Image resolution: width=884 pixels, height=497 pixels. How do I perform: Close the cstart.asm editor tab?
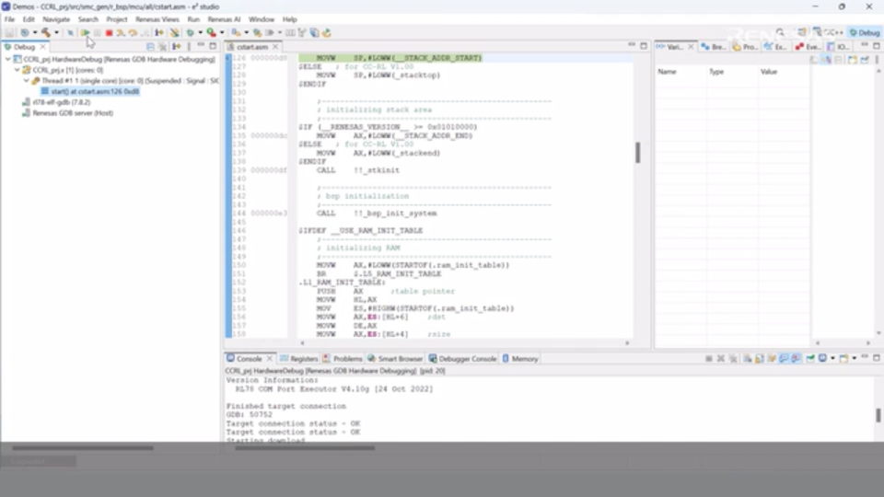pos(274,47)
